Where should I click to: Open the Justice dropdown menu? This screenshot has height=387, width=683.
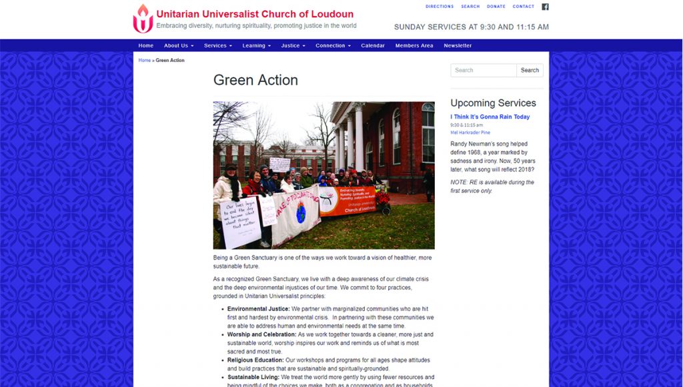[x=293, y=45]
